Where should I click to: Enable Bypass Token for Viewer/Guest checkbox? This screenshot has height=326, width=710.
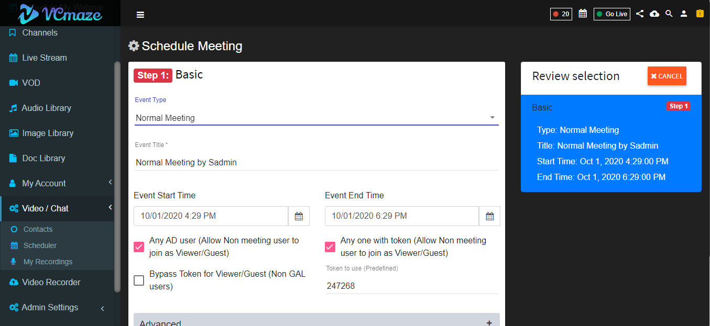[x=139, y=280]
